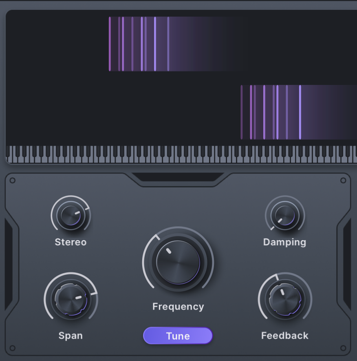Select the lower purple resonator band
The width and height of the screenshot is (357, 361).
[x=297, y=112]
